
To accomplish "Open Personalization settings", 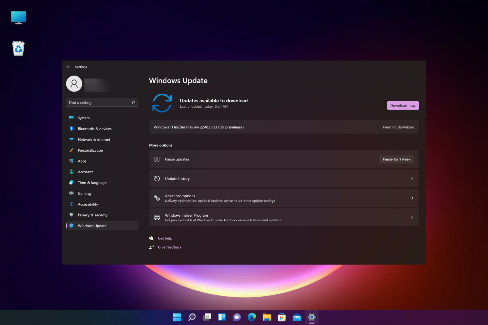I will tap(90, 150).
